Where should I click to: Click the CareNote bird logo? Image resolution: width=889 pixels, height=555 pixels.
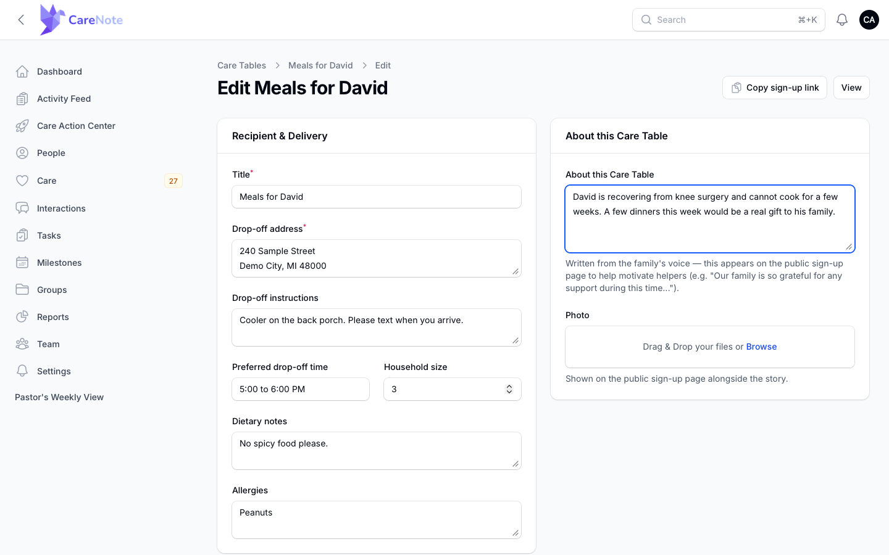click(x=52, y=20)
